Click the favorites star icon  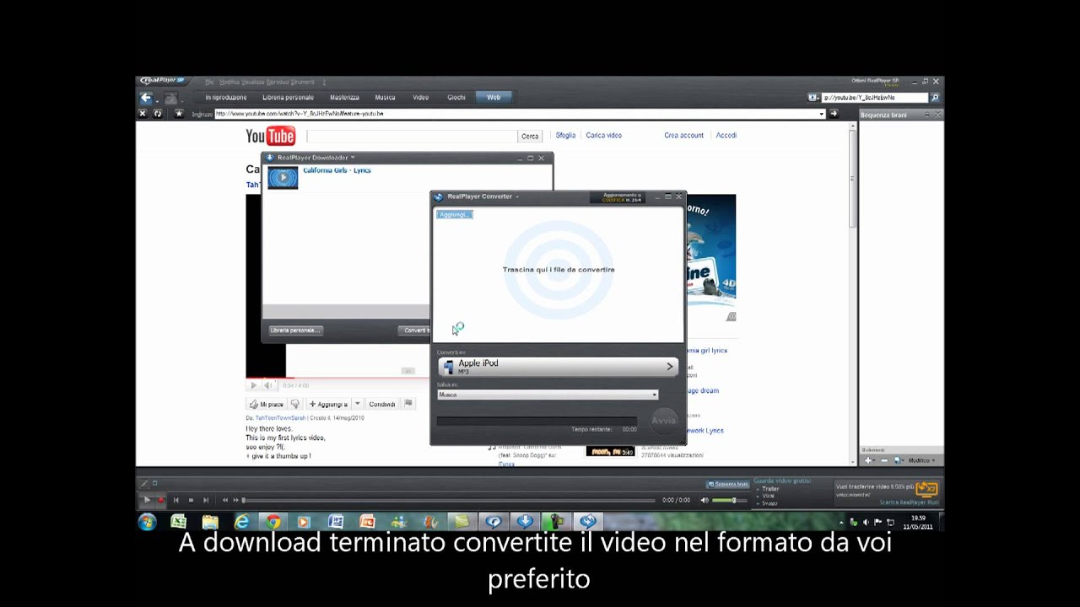(x=178, y=114)
